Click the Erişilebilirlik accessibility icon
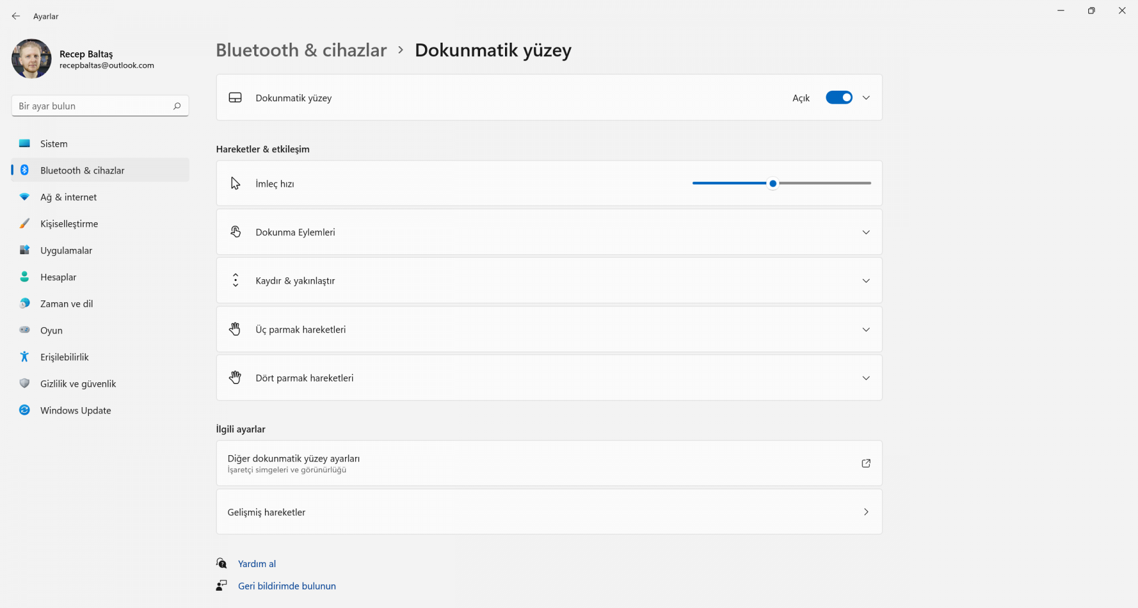Viewport: 1138px width, 608px height. click(24, 357)
